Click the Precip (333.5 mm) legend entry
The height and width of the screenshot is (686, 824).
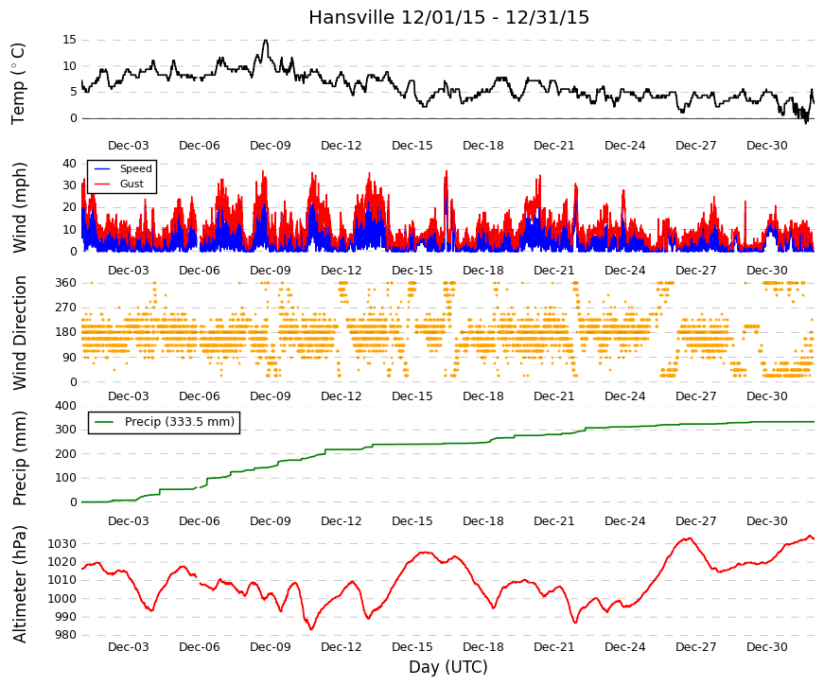coord(164,422)
